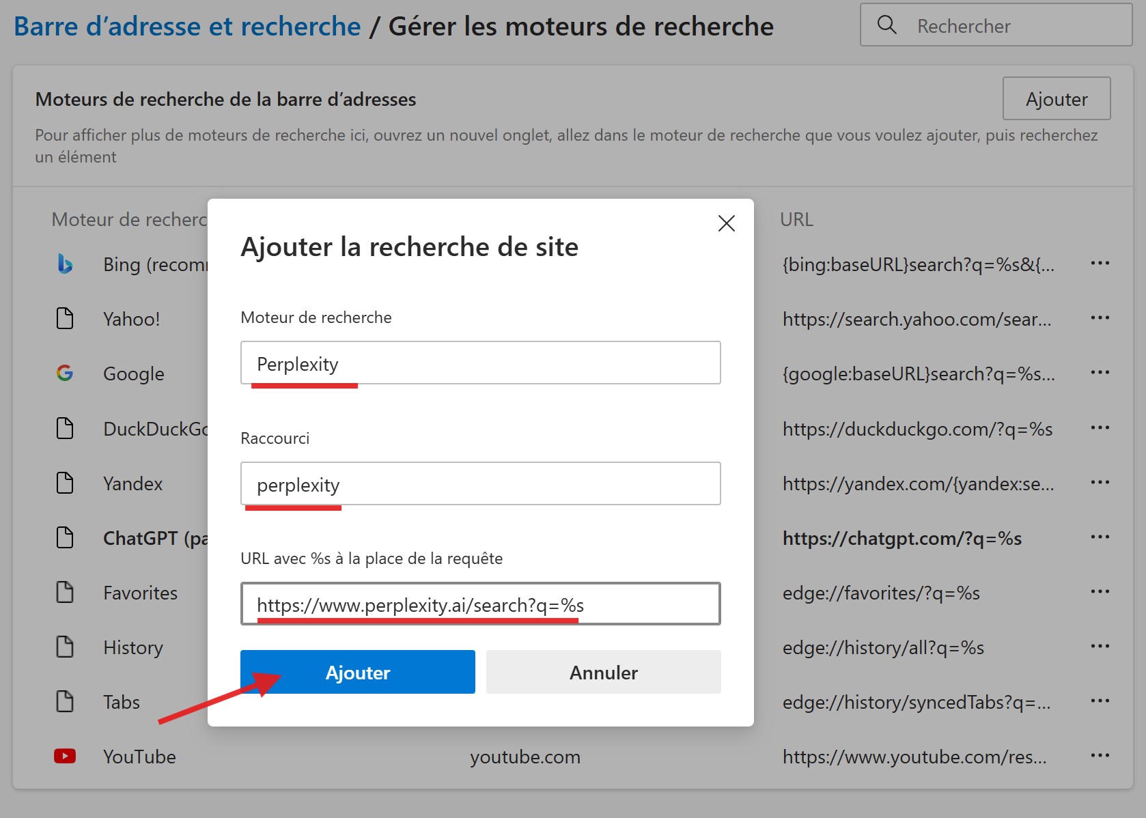
Task: Focus the Raccourci field containing perplexity
Action: (x=481, y=483)
